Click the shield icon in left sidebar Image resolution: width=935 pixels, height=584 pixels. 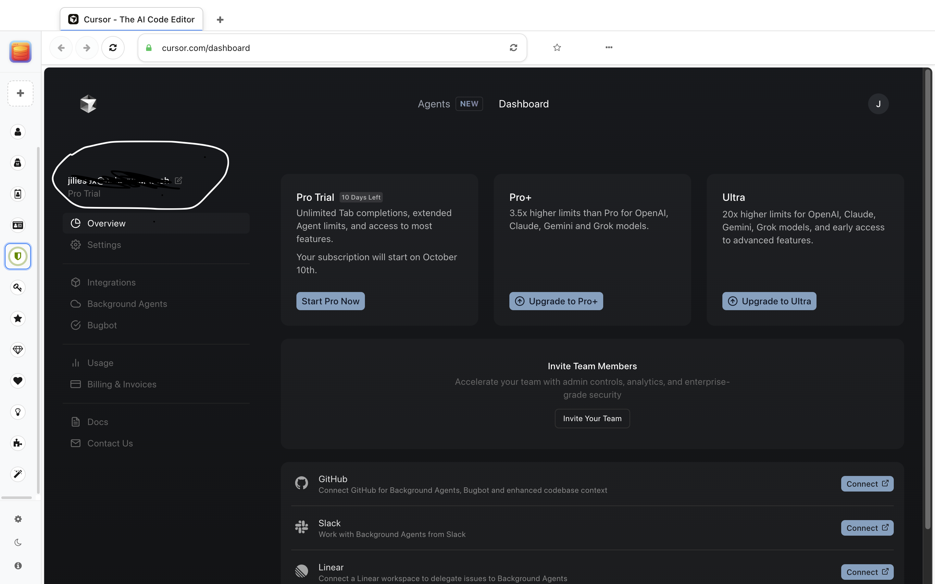click(18, 256)
